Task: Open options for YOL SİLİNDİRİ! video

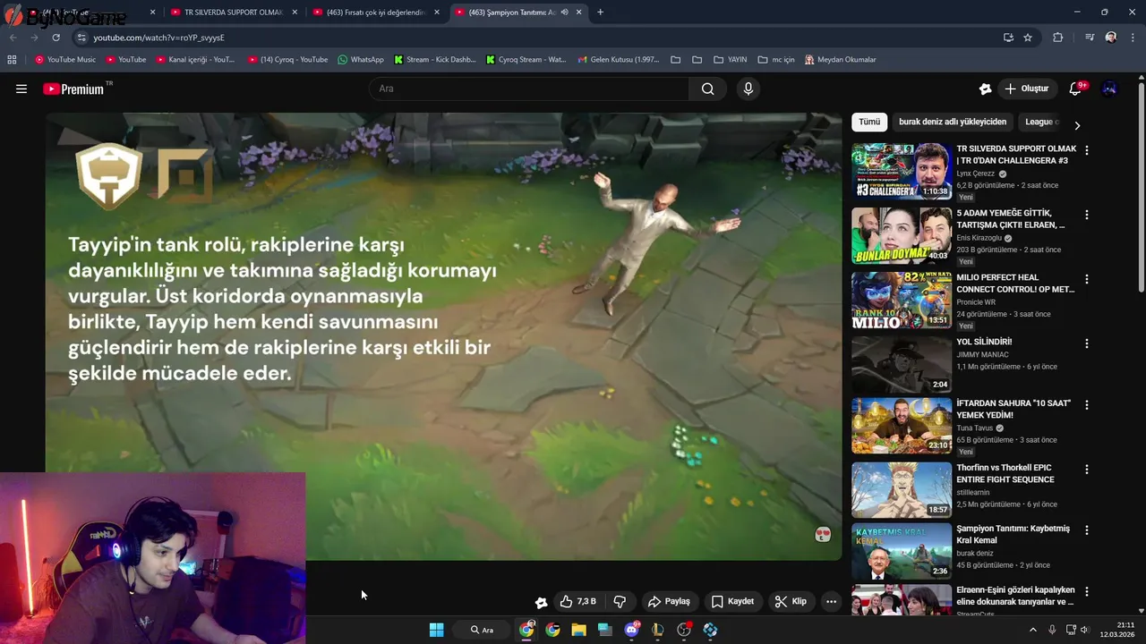Action: 1087,343
